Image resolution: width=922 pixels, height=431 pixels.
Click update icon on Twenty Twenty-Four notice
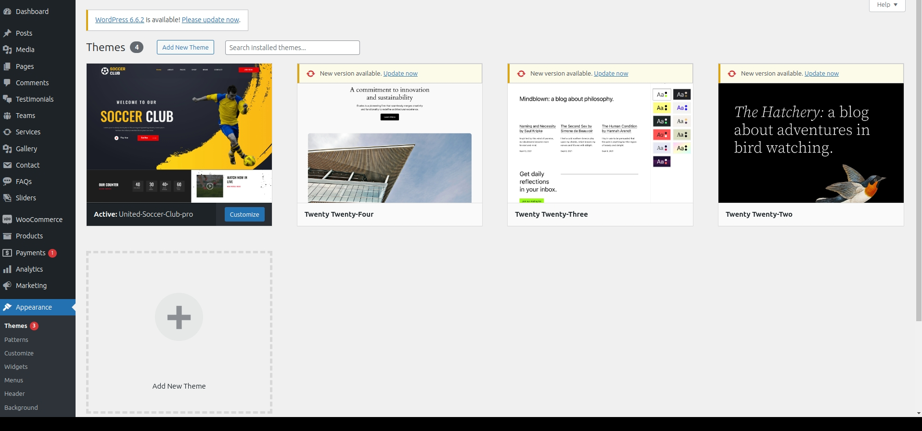(311, 74)
